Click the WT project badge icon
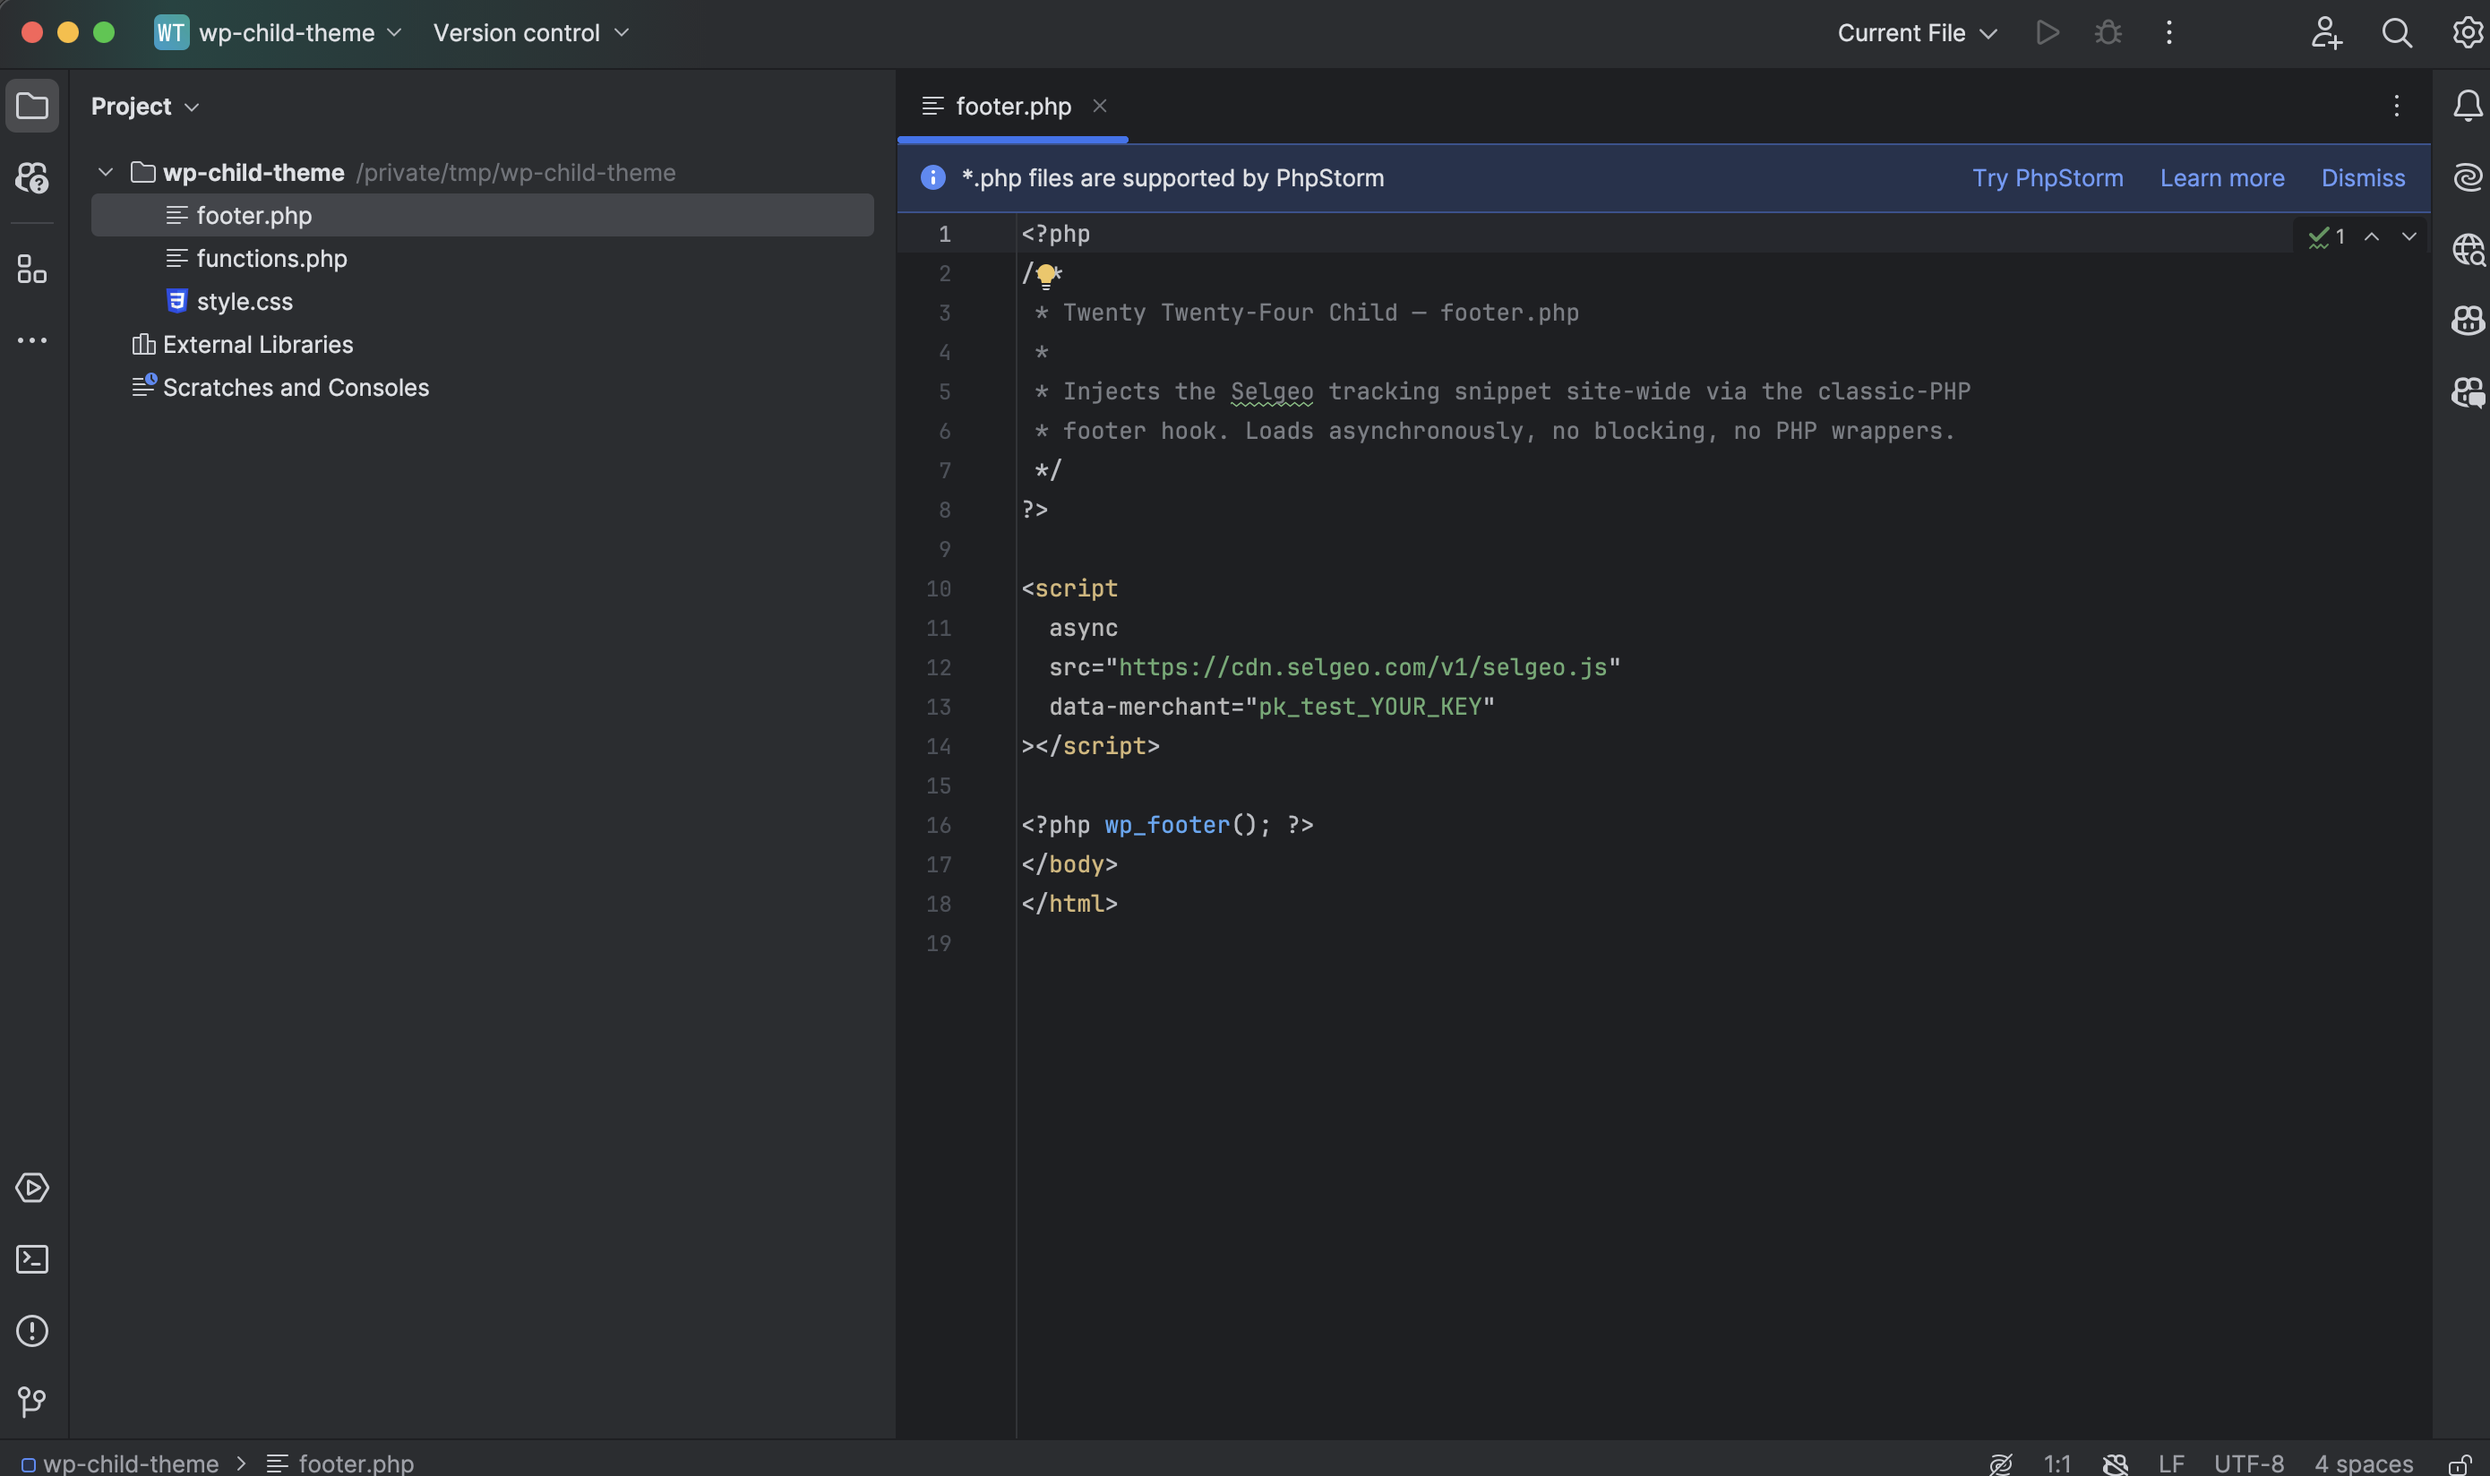Viewport: 2490px width, 1476px height. pyautogui.click(x=171, y=33)
